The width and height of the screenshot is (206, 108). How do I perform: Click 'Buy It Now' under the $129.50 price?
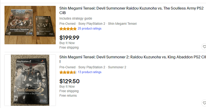point(67,87)
